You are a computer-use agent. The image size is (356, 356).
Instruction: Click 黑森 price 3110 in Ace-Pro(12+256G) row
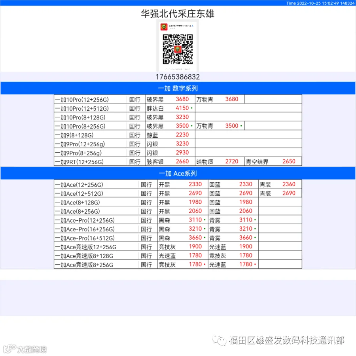195,220
